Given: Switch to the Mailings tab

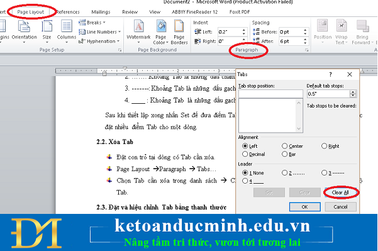Looking at the screenshot, I should pos(101,12).
